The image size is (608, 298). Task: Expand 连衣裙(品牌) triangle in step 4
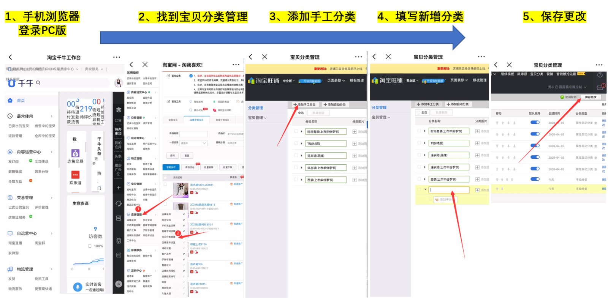click(425, 155)
